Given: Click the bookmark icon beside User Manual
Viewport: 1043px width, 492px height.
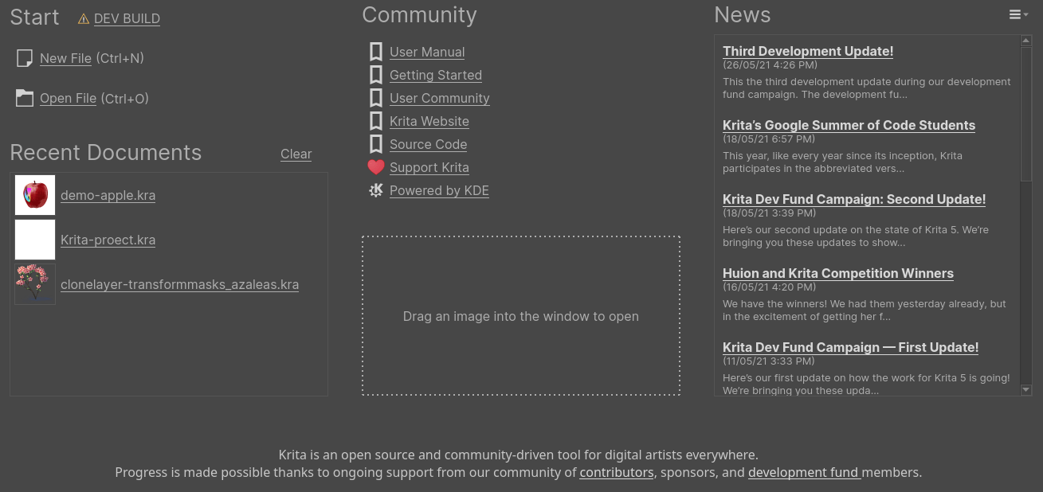Looking at the screenshot, I should coord(376,52).
